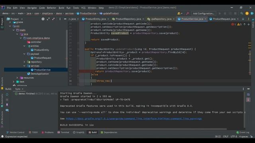Click the stop button in the toolbar
Screen dimensions: 255x143
click(235, 14)
